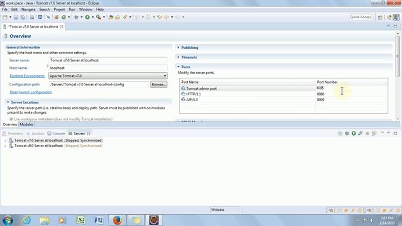This screenshot has width=402, height=226.
Task: Collapse all in Servers view toolbar
Action: [340, 133]
